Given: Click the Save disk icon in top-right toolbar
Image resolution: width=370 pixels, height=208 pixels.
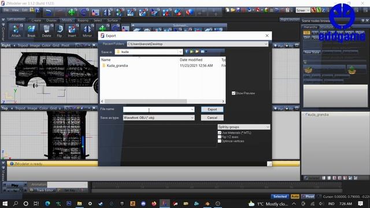Looking at the screenshot, I should pos(238,10).
